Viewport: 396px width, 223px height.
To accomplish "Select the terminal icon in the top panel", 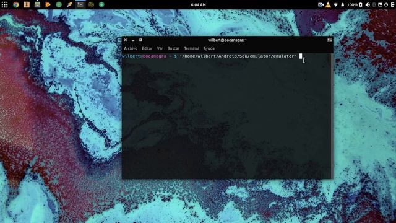I will click(x=80, y=4).
